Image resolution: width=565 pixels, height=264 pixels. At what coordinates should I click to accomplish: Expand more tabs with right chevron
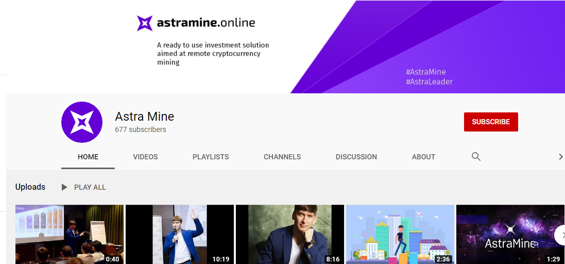[x=560, y=157]
